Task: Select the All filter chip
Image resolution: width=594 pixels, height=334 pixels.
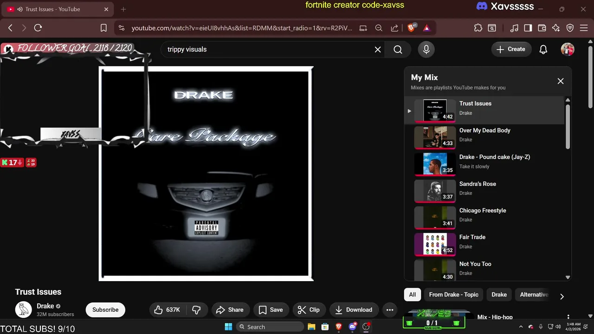Action: point(413,295)
